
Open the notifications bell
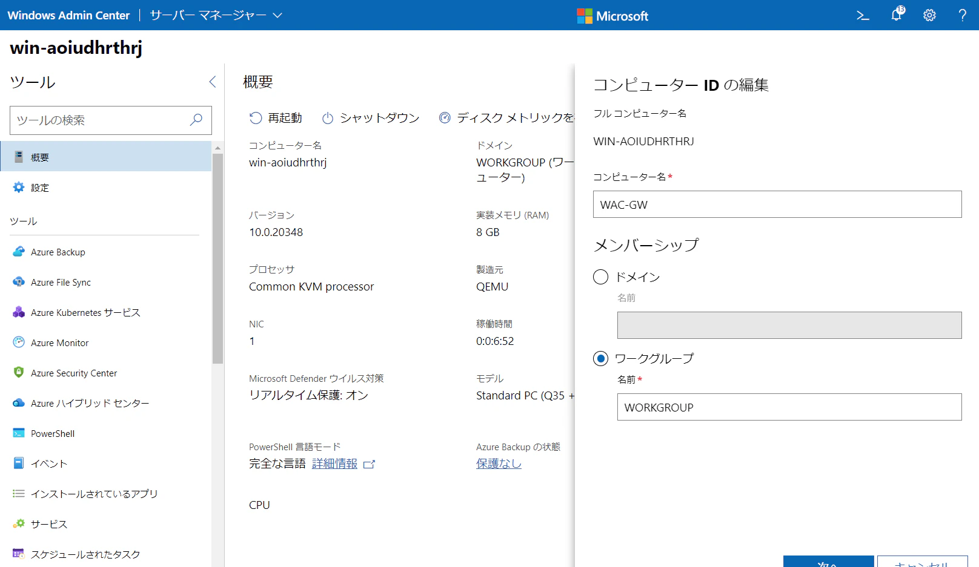coord(897,14)
